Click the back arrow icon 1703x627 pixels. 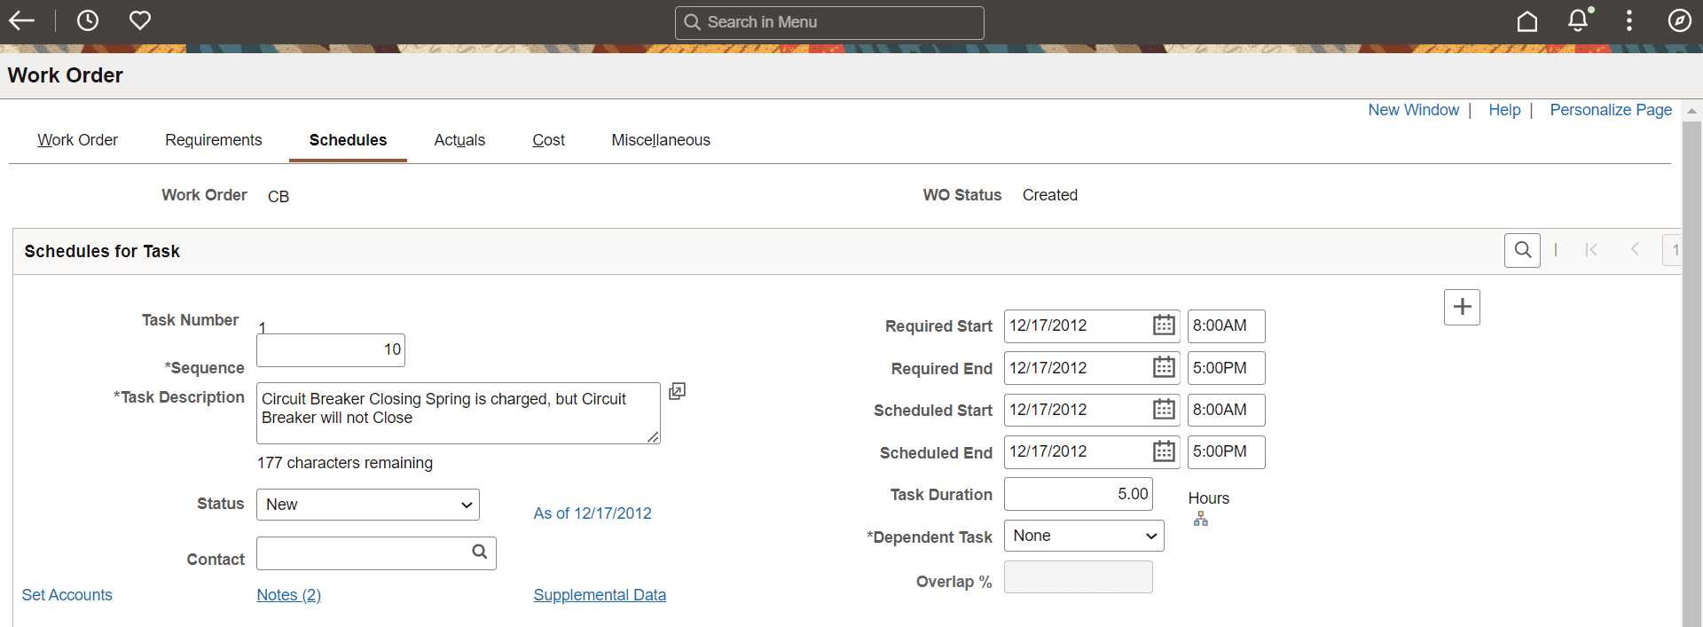point(21,20)
